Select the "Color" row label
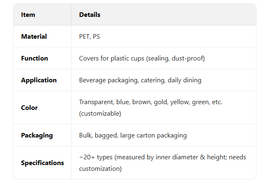The height and width of the screenshot is (184, 268). [x=29, y=108]
